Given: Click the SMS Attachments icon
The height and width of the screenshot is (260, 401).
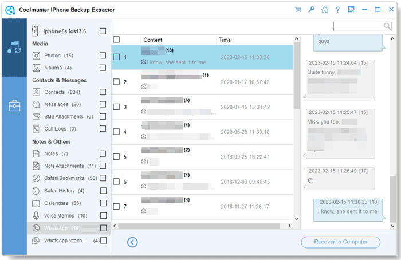Looking at the screenshot, I should (36, 117).
